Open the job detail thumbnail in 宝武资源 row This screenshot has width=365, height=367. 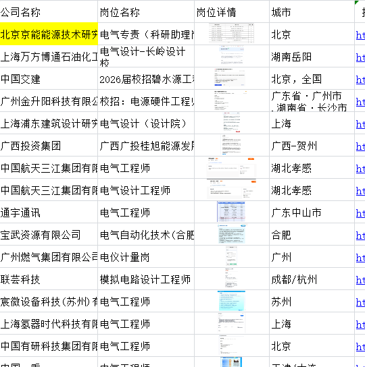pos(232,234)
